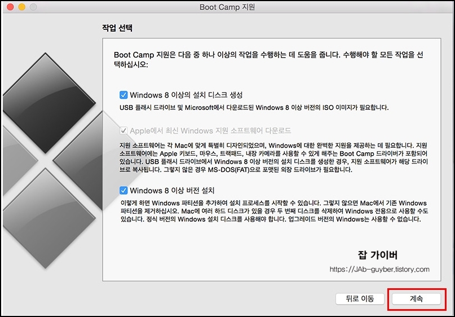Uncheck Windows 8 이상의 설치 디스크 생성 checkbox
Screen dimensions: 455x317
(123, 95)
